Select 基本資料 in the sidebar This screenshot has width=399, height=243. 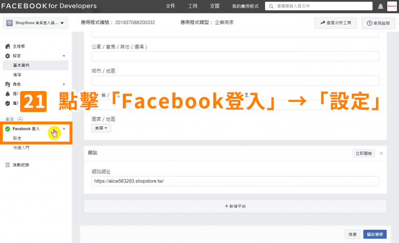click(x=35, y=65)
